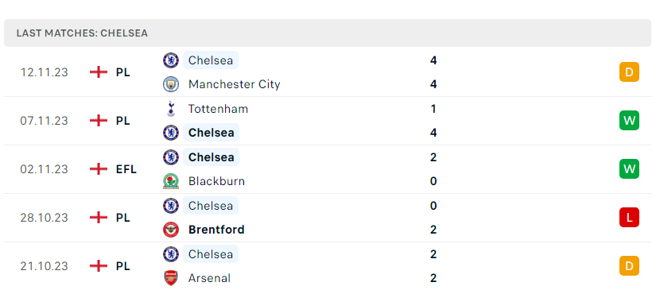Click the D result badge for 12.11.23
The width and height of the screenshot is (656, 290).
pos(629,72)
